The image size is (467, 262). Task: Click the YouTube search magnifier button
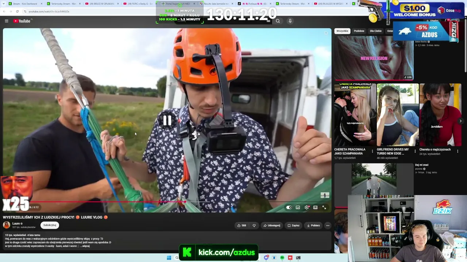click(278, 21)
